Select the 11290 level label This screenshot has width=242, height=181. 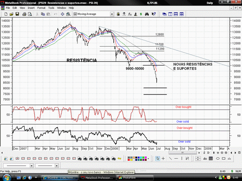click(160, 49)
